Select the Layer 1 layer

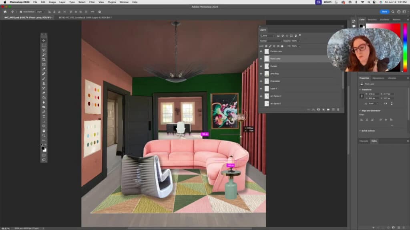(x=274, y=89)
